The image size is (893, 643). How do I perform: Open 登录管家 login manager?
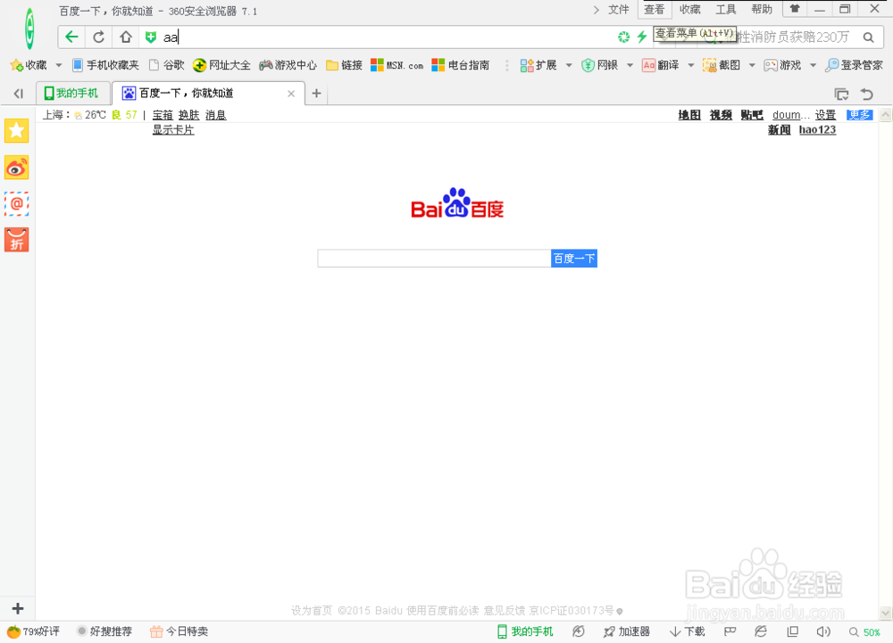tap(854, 65)
